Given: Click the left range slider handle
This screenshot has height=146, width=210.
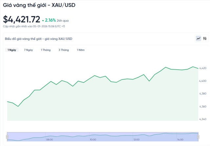Looking at the screenshot, I should pyautogui.click(x=7, y=136).
